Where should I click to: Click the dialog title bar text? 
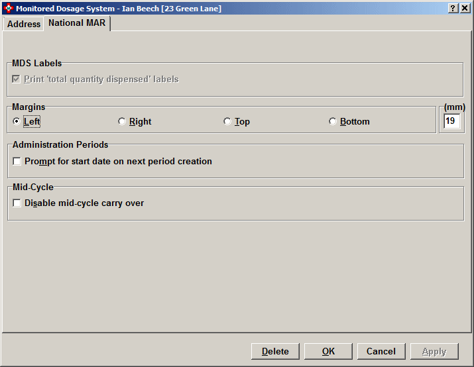pos(119,8)
